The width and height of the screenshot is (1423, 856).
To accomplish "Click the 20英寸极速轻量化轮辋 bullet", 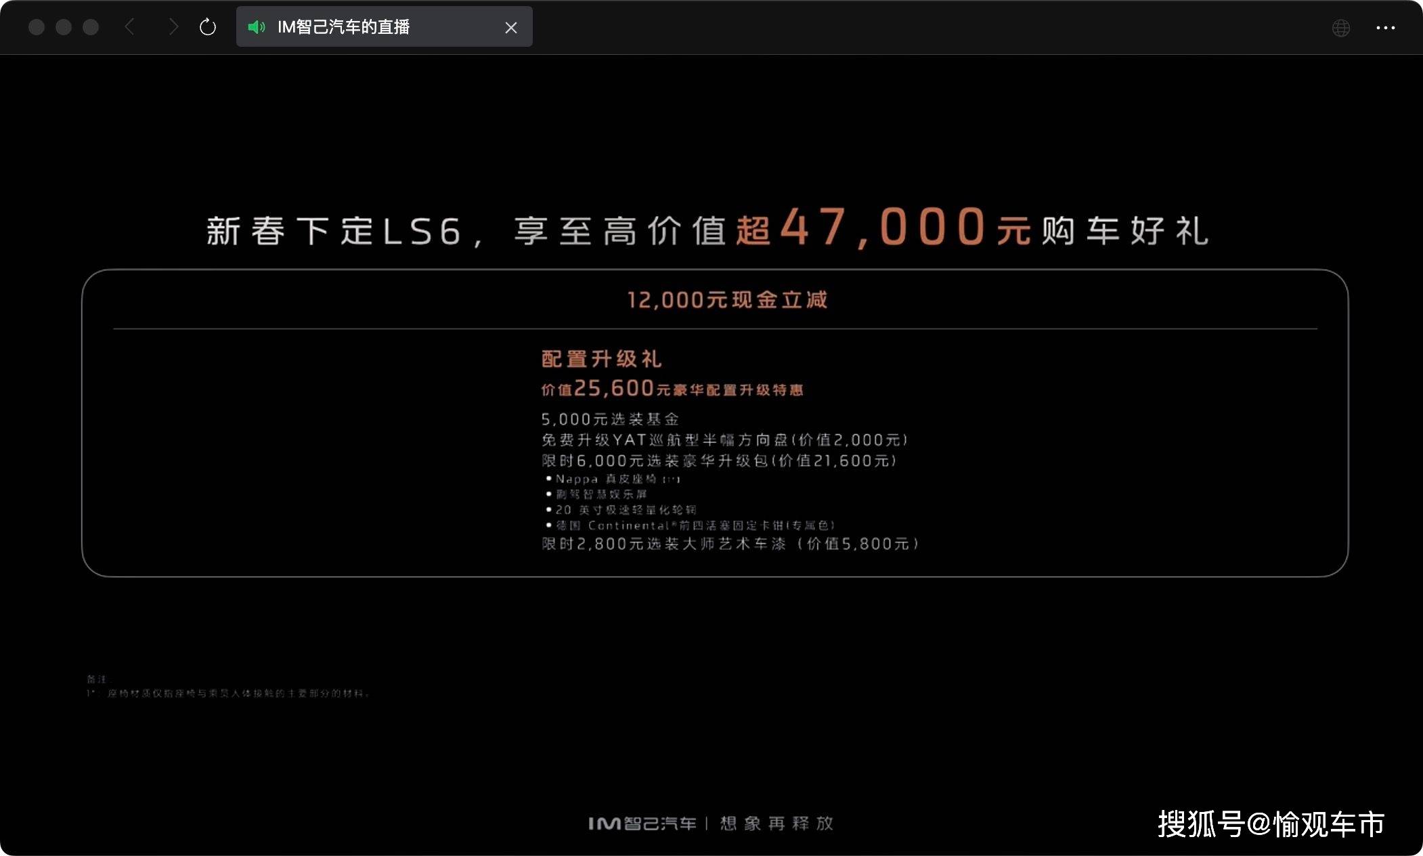I will tap(621, 510).
